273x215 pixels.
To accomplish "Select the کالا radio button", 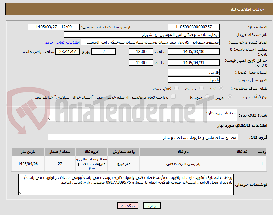I will point(221,88).
